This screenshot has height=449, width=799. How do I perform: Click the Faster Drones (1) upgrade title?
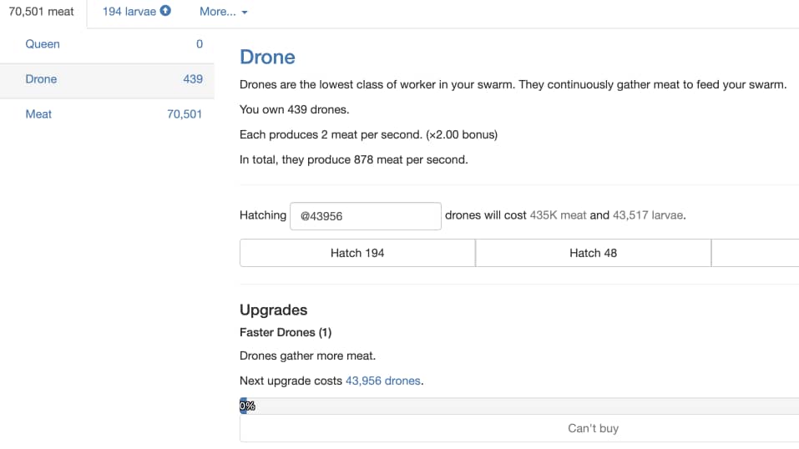click(285, 332)
